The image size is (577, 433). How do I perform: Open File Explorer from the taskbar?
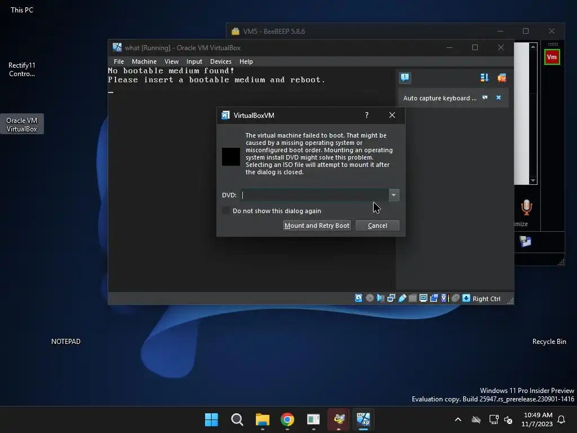pos(263,419)
